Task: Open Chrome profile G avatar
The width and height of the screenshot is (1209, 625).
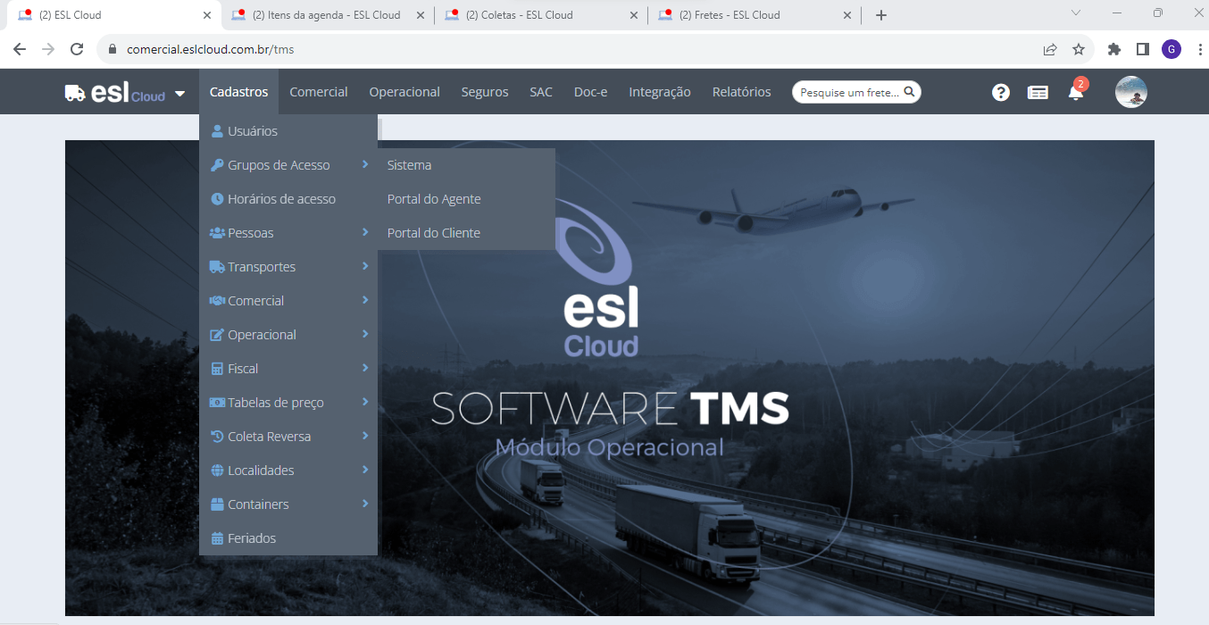Action: [x=1171, y=49]
